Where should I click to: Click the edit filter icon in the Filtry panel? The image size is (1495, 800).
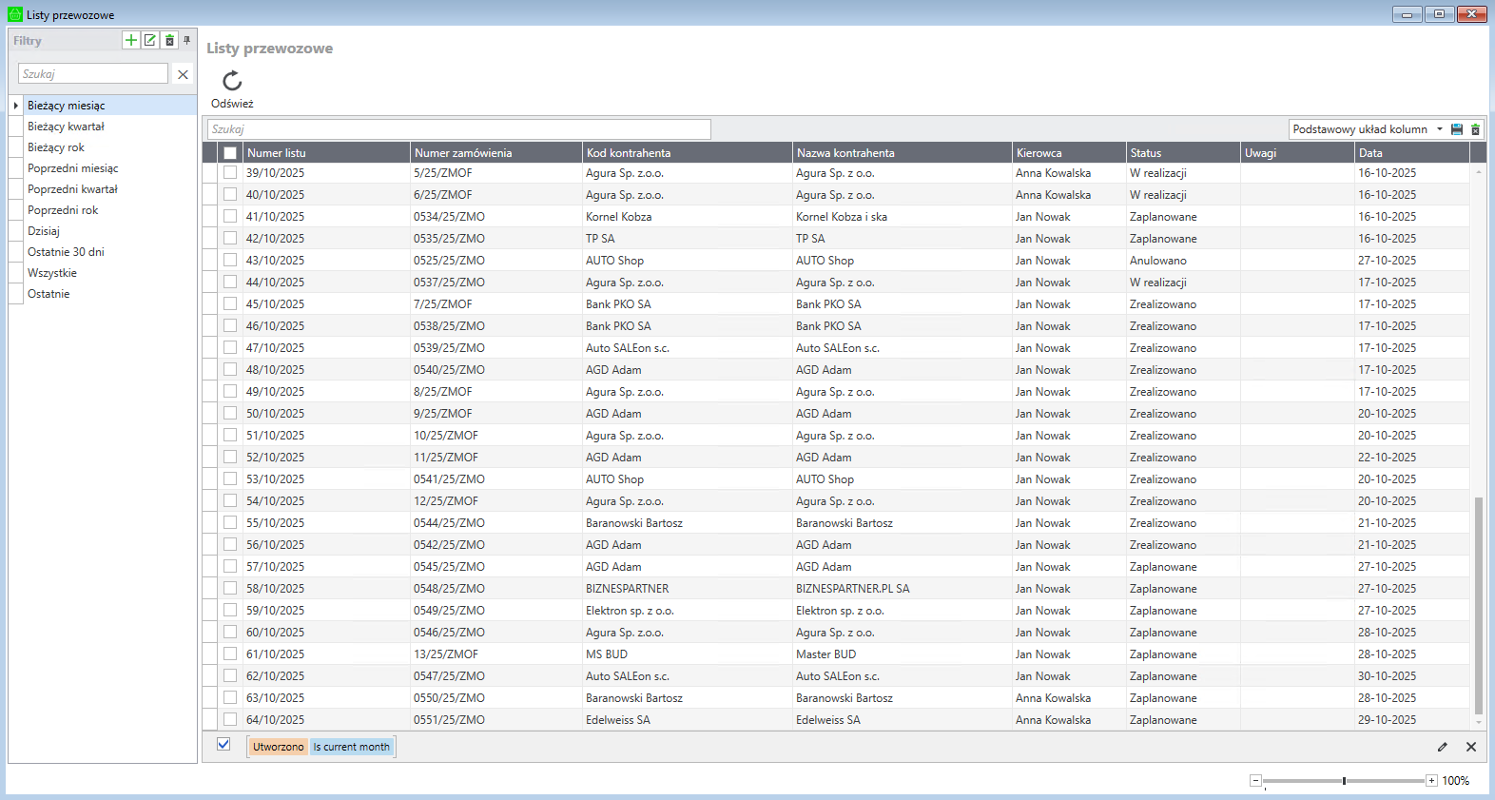point(150,40)
